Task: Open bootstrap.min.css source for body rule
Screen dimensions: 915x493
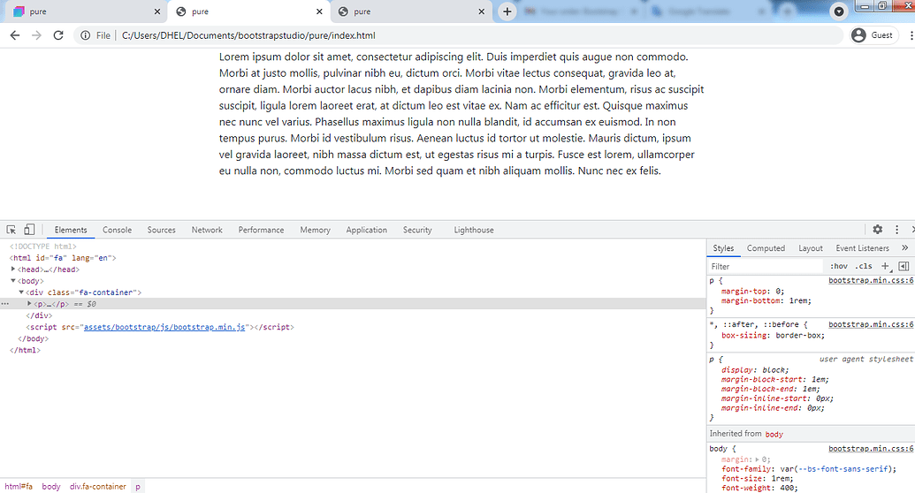Action: click(x=871, y=449)
